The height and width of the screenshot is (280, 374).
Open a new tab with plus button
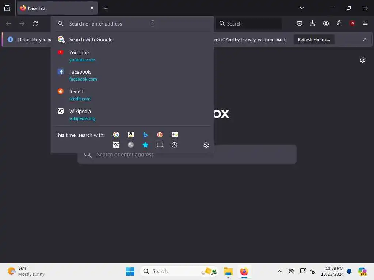pos(106,8)
